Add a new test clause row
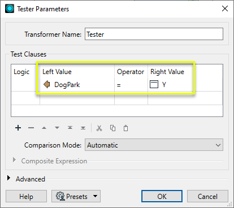 pyautogui.click(x=18, y=128)
